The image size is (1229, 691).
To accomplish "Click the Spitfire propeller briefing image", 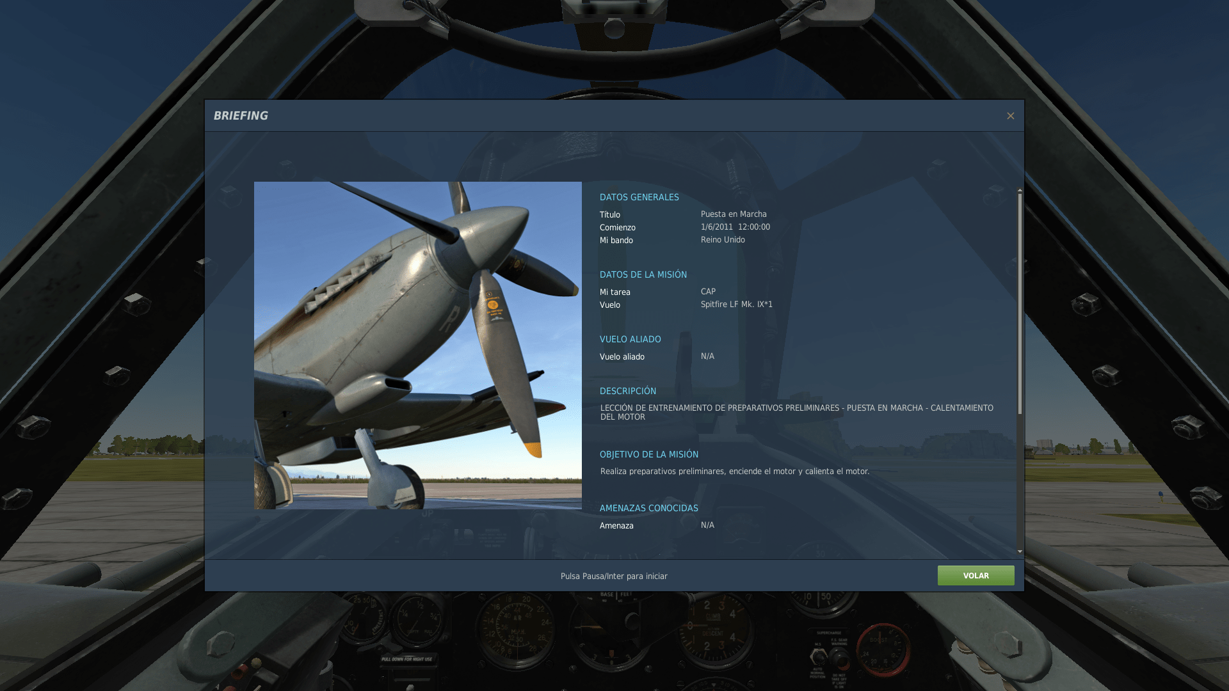I will pos(417,345).
